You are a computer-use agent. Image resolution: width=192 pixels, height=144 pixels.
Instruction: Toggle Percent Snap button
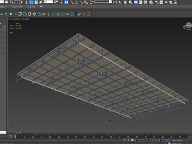(81, 2)
